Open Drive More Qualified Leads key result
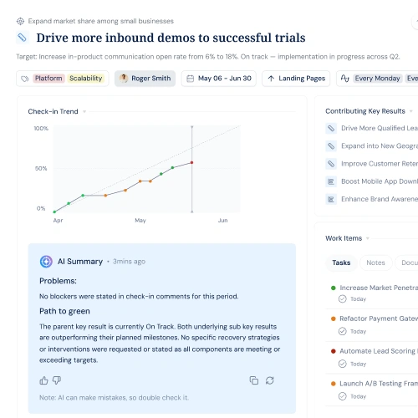The width and height of the screenshot is (418, 418). (380, 128)
